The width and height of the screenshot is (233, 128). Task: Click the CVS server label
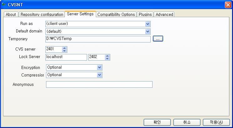pyautogui.click(x=25, y=49)
